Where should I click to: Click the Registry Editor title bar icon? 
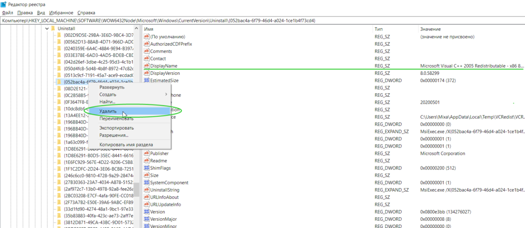4,4
